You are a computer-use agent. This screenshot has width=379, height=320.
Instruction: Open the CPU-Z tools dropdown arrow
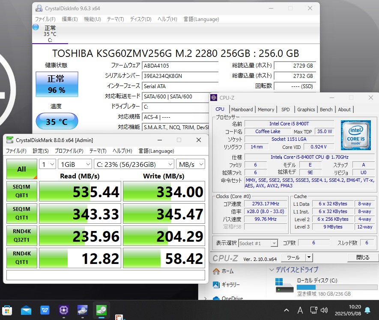pos(309,258)
